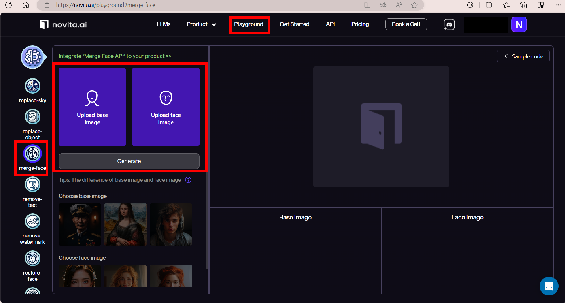Open the replace-sky tool icon

(33, 86)
